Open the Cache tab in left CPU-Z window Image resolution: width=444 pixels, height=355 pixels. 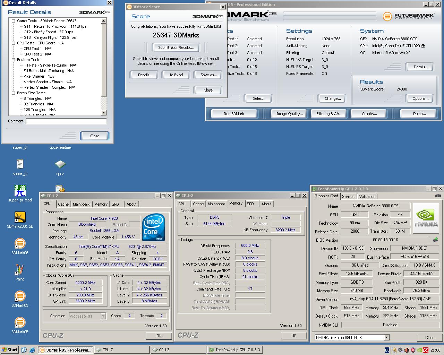(63, 204)
